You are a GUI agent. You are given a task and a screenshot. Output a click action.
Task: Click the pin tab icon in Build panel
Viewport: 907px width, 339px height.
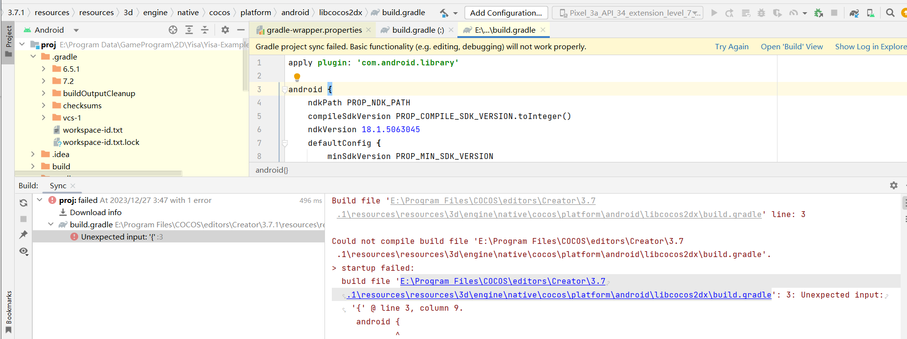pyautogui.click(x=23, y=235)
